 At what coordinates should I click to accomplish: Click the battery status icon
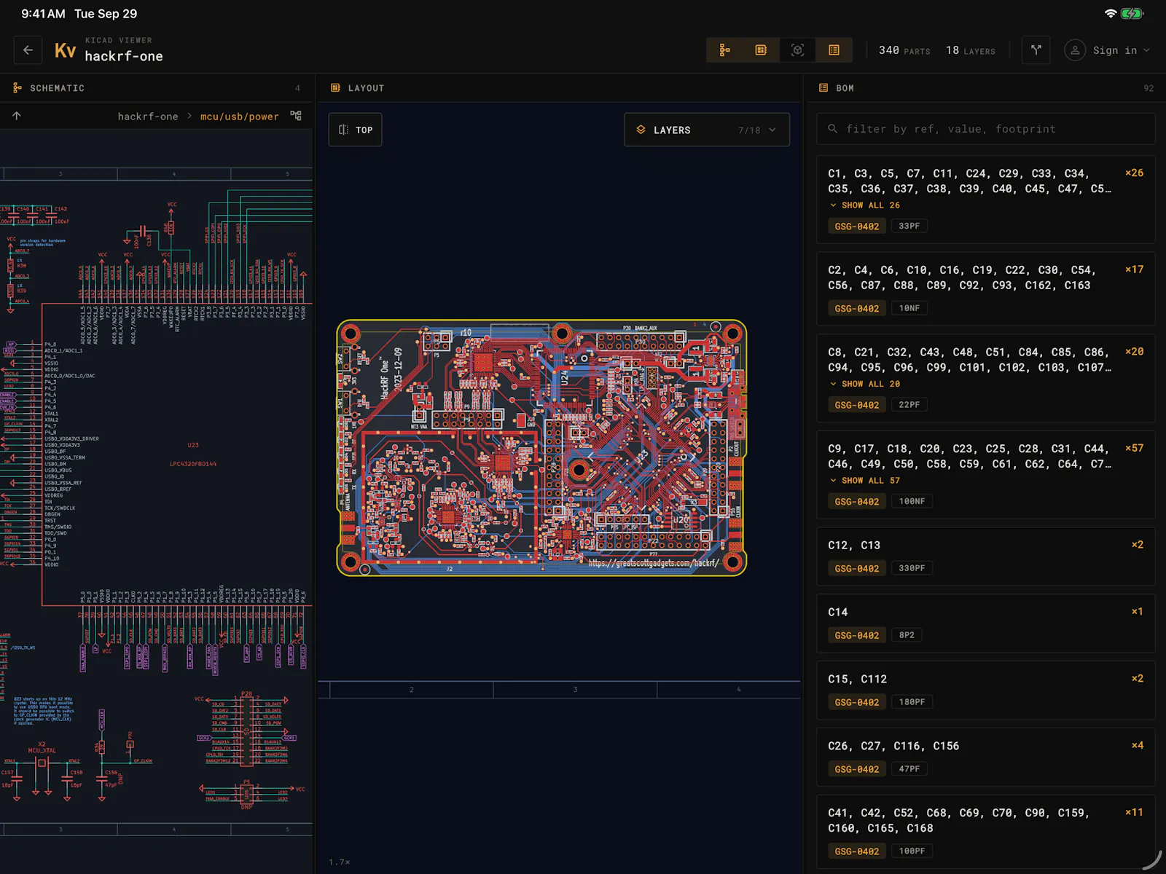pyautogui.click(x=1132, y=14)
